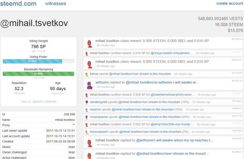
Task: Open @stimp1024/20th-nov-truelip post link
Action: (172, 124)
